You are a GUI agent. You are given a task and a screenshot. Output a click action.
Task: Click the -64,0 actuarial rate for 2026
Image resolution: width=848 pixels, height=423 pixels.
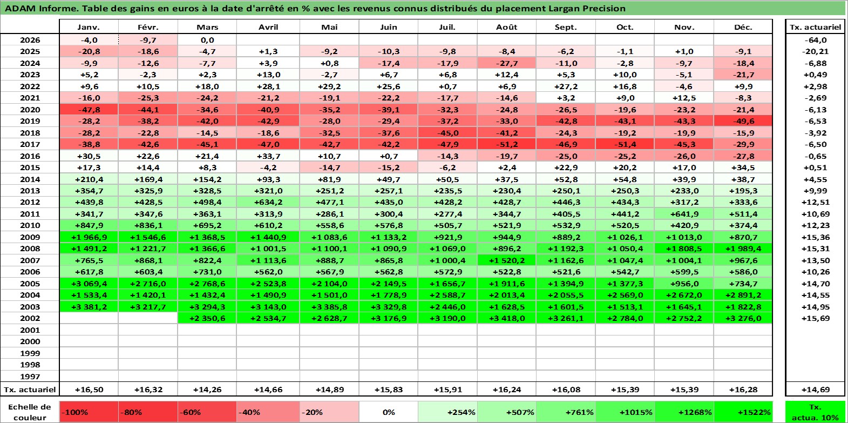[815, 40]
